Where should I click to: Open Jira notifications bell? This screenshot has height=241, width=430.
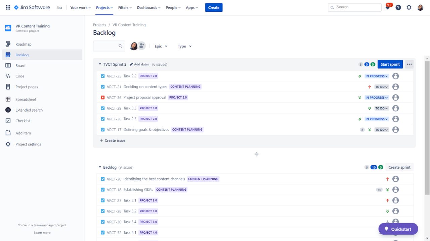(x=387, y=7)
